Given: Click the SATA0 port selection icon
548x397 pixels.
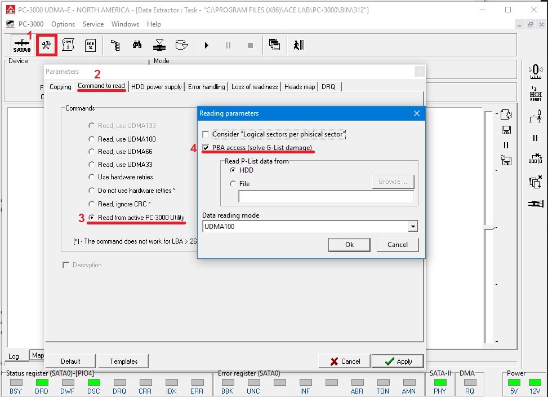Looking at the screenshot, I should pos(21,45).
